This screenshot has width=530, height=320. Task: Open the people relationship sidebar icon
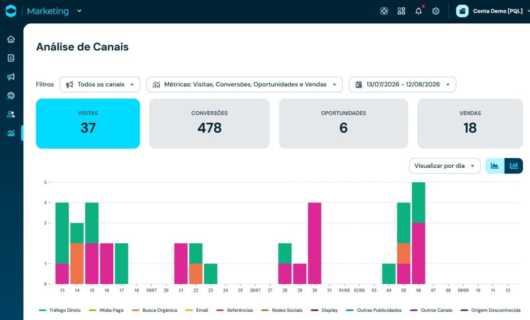(x=11, y=114)
